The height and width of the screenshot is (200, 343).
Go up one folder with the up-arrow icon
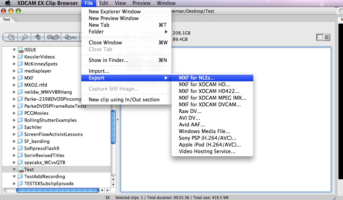coord(38,37)
